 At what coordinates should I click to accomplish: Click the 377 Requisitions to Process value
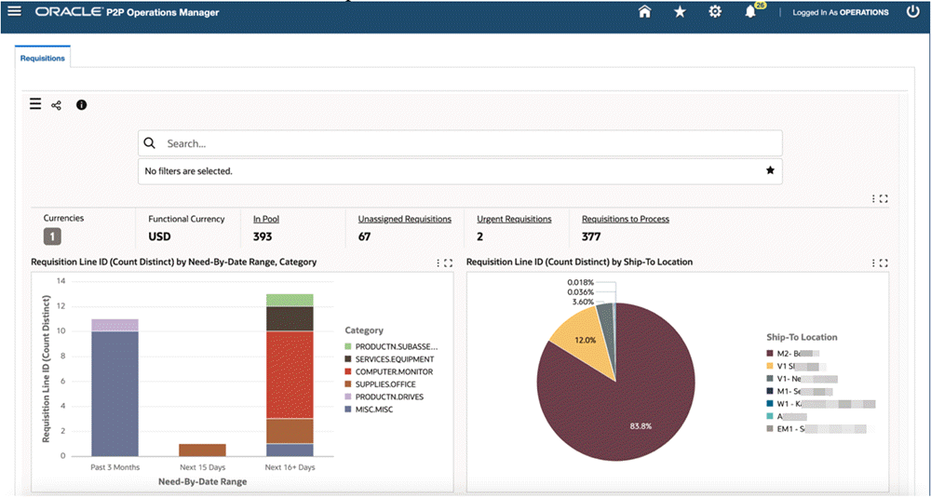tap(591, 236)
